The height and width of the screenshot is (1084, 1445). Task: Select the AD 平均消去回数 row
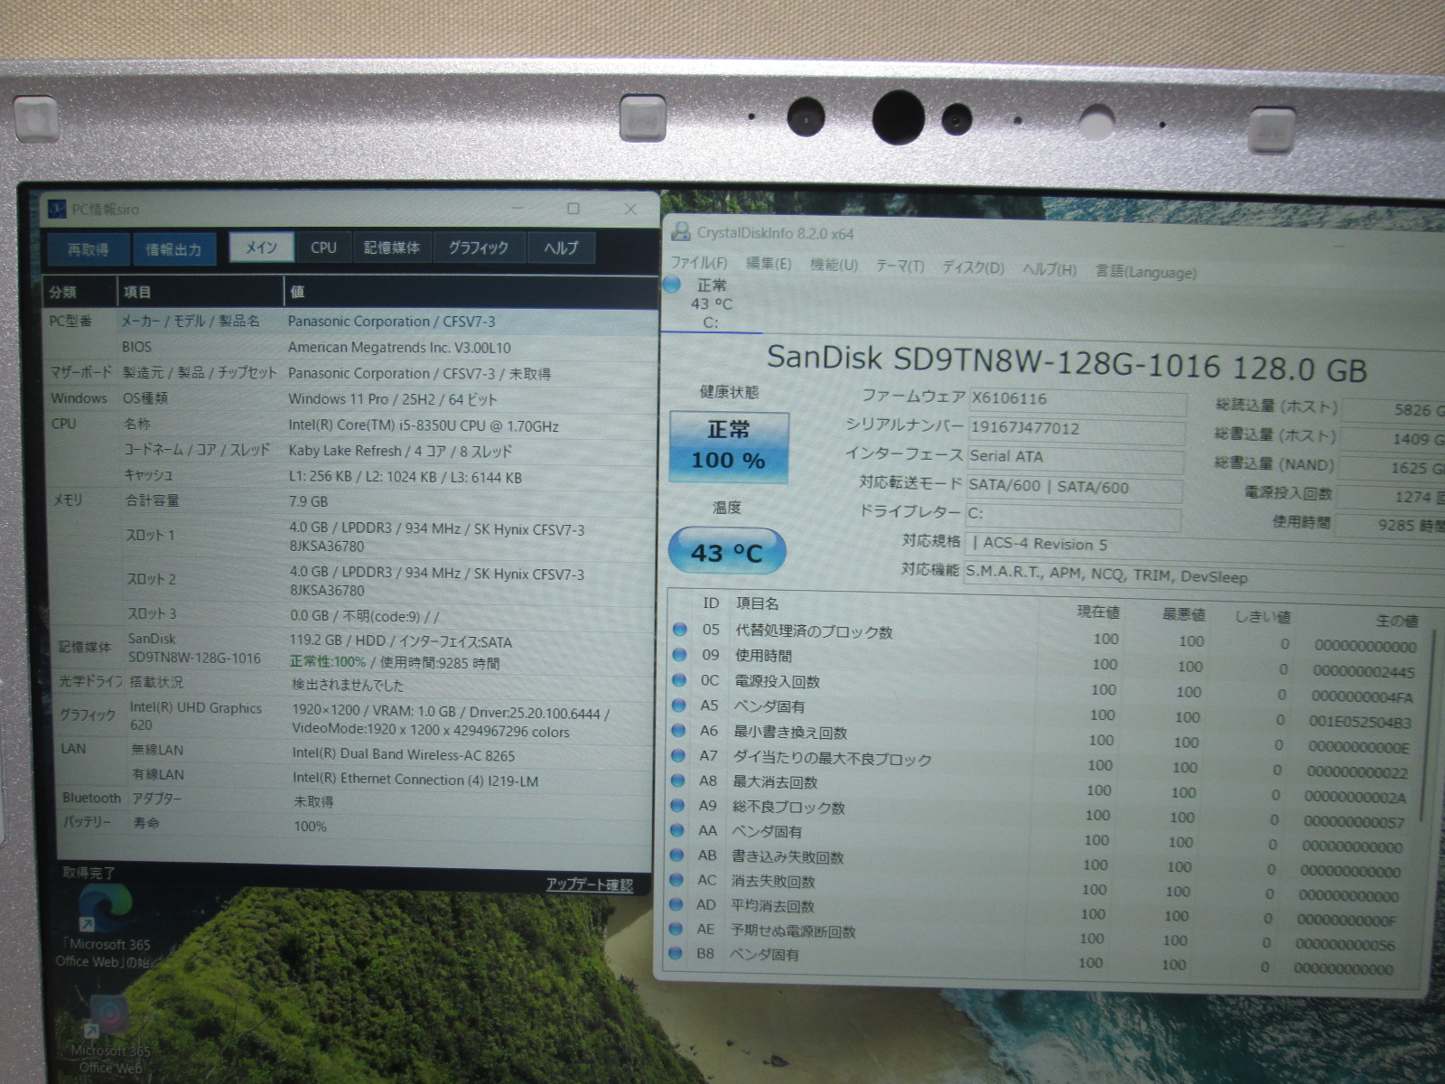pyautogui.click(x=1038, y=911)
